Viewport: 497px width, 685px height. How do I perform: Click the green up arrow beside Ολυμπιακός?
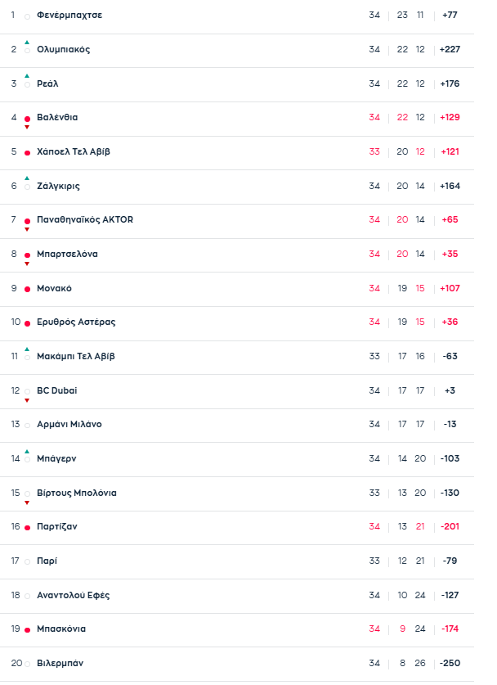click(x=27, y=43)
